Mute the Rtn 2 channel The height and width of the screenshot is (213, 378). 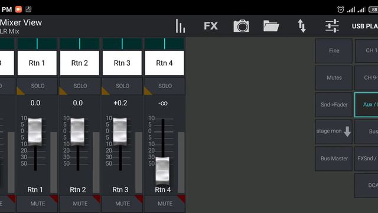pos(80,204)
